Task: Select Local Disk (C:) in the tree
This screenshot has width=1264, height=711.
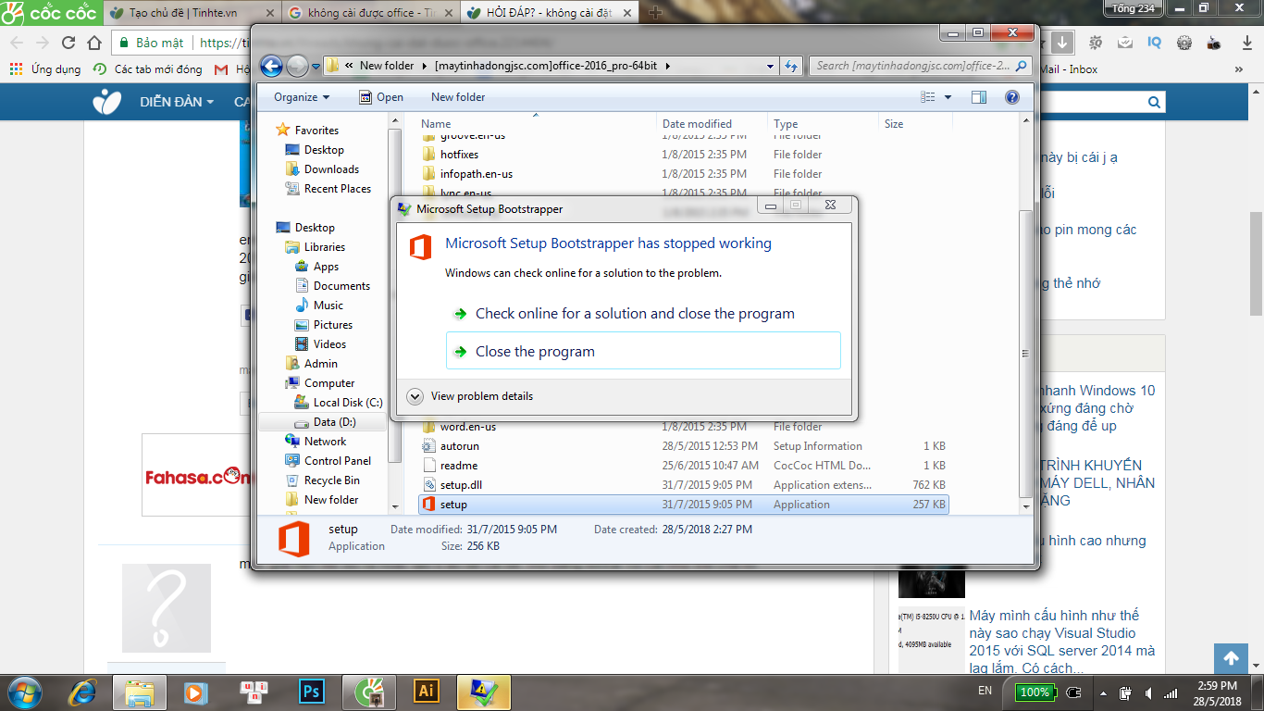Action: pyautogui.click(x=347, y=403)
